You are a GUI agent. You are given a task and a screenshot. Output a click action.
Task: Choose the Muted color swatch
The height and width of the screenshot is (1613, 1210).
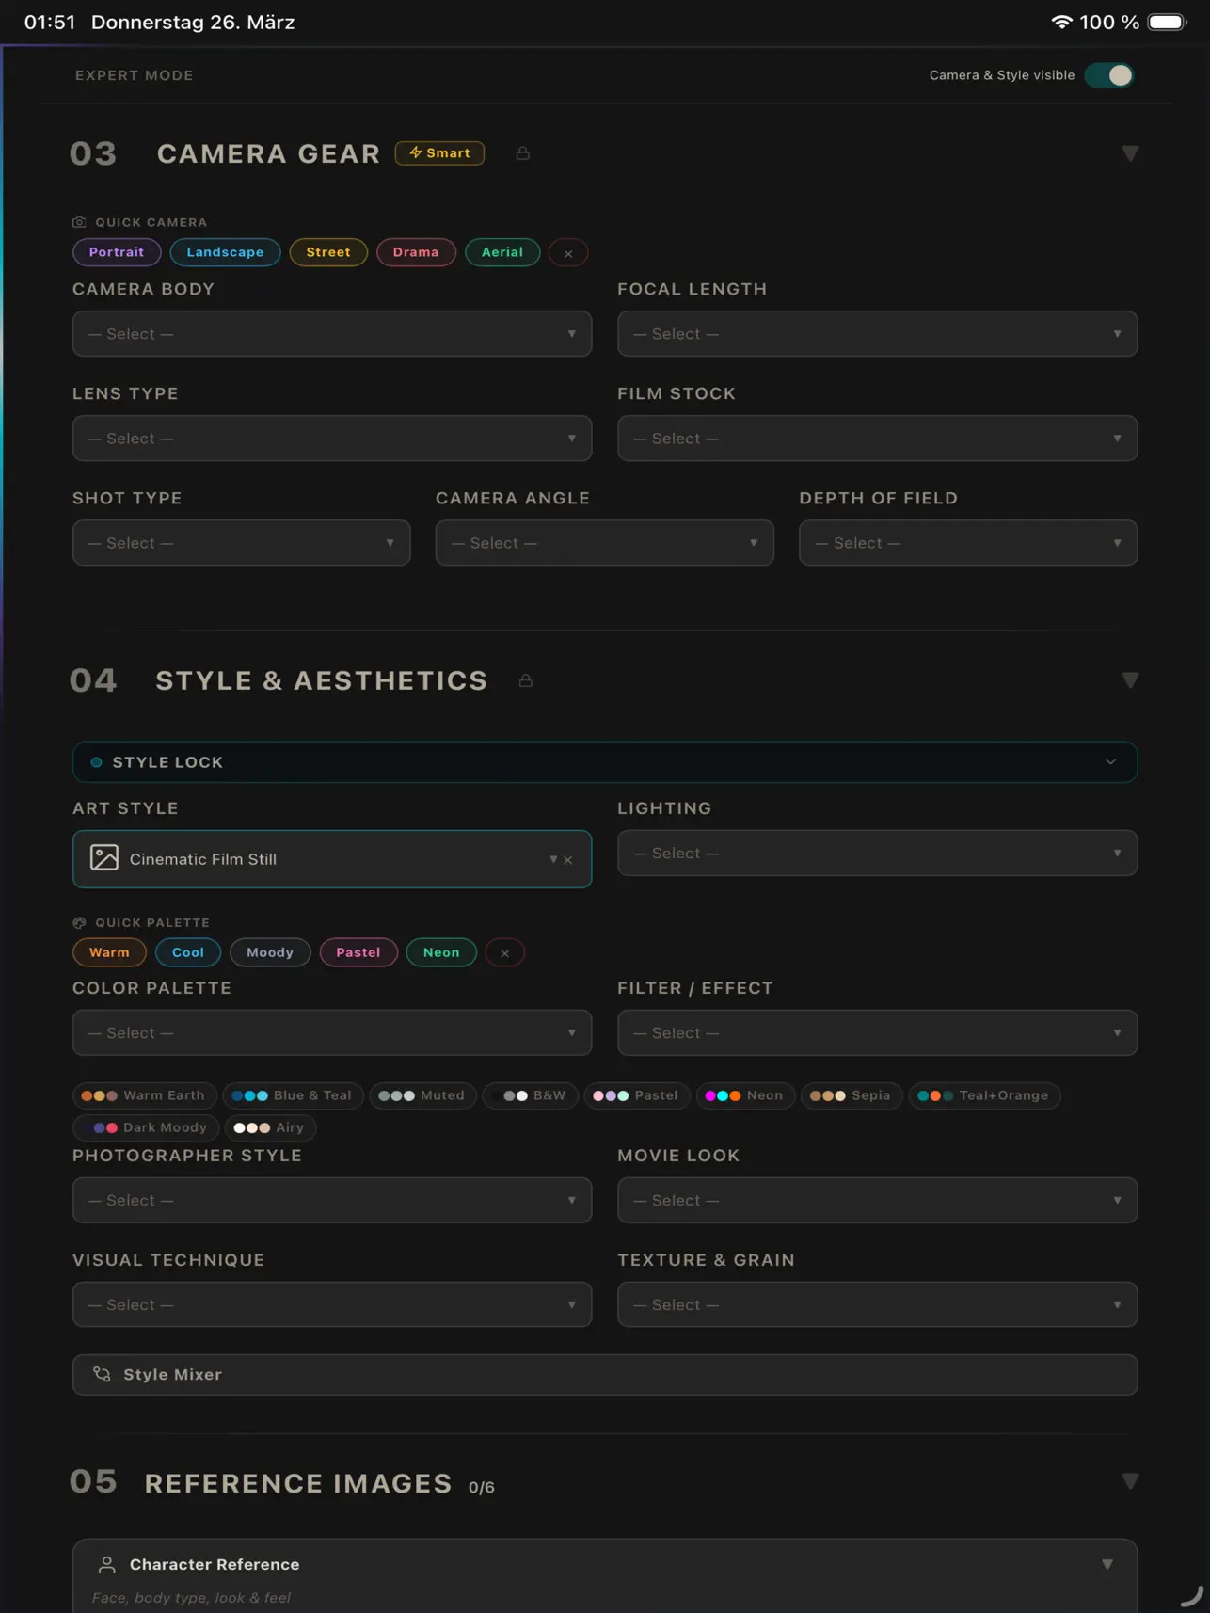click(422, 1095)
